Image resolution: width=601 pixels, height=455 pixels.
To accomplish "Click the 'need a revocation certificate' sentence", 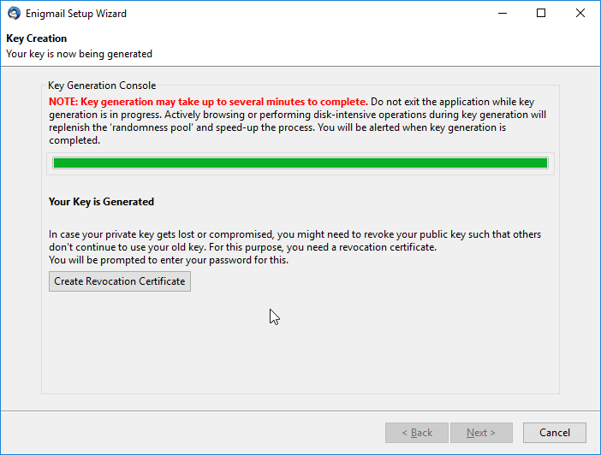I will tap(323, 247).
